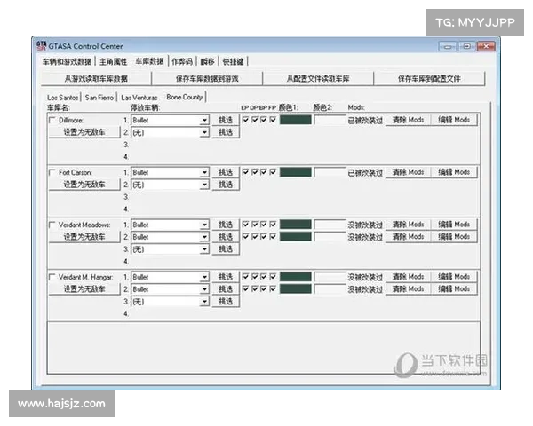Set Verdant Meadows garage as invincible (设置为无敌车)

click(x=84, y=237)
